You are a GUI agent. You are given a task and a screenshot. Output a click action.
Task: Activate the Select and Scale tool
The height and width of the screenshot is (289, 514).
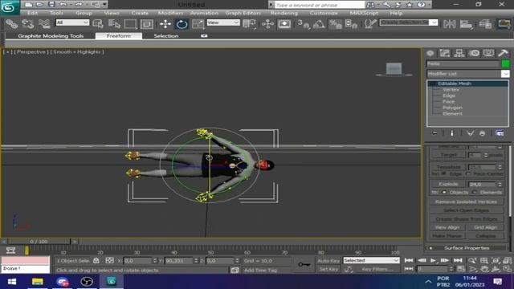(198, 24)
